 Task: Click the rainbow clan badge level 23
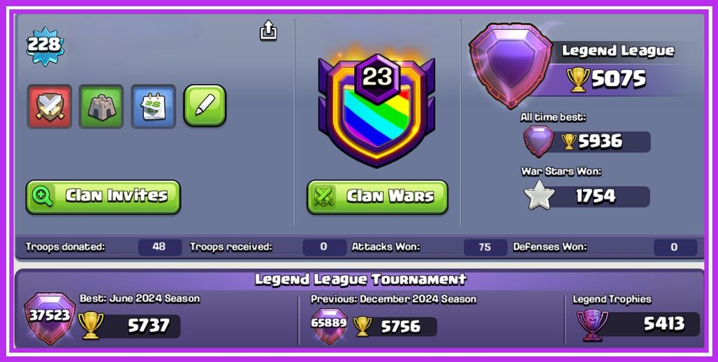(376, 110)
